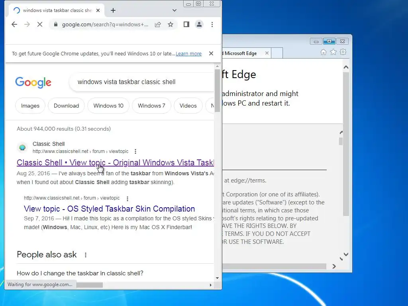Screen dimensions: 408x306
Task: Select the Download filter chip
Action: 67,106
